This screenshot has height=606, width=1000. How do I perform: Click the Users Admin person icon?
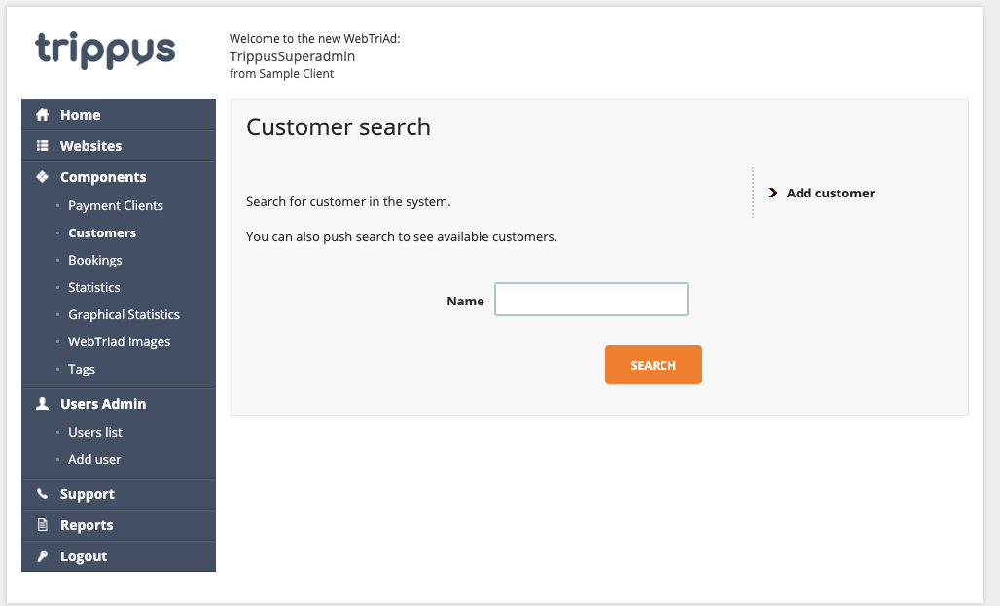click(42, 403)
